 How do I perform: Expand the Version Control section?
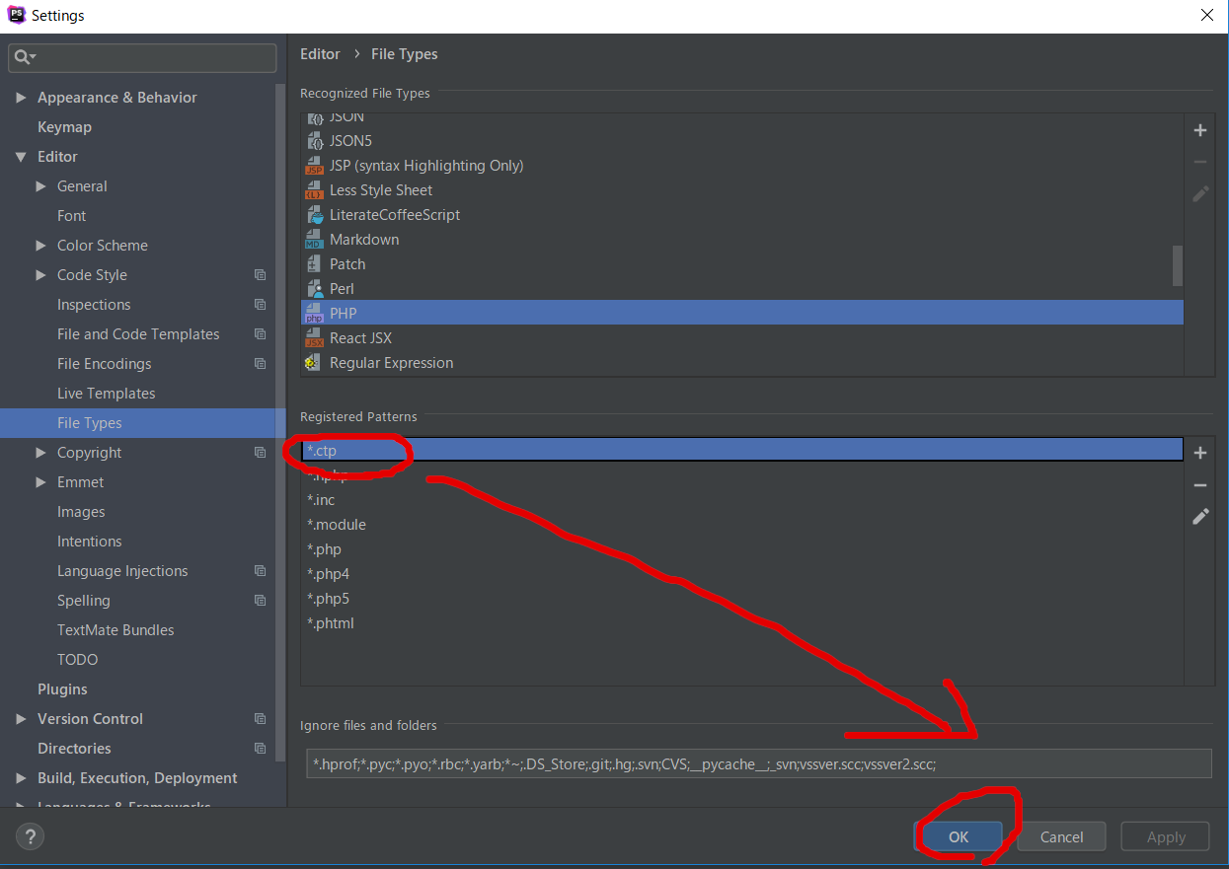click(x=21, y=719)
